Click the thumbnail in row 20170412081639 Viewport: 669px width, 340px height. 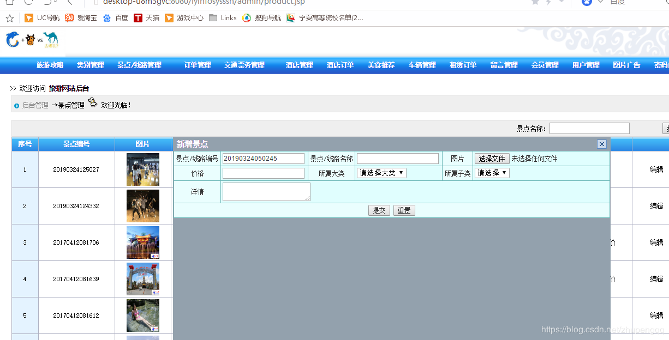pyautogui.click(x=143, y=279)
